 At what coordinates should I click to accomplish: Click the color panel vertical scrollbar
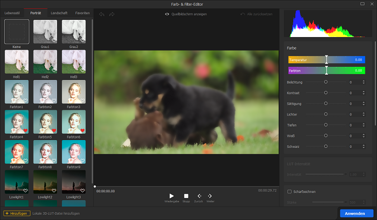click(x=375, y=83)
